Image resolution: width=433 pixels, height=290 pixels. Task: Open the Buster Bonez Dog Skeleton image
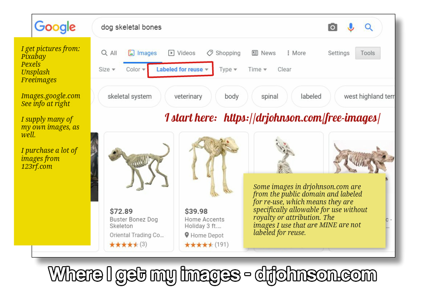point(139,167)
